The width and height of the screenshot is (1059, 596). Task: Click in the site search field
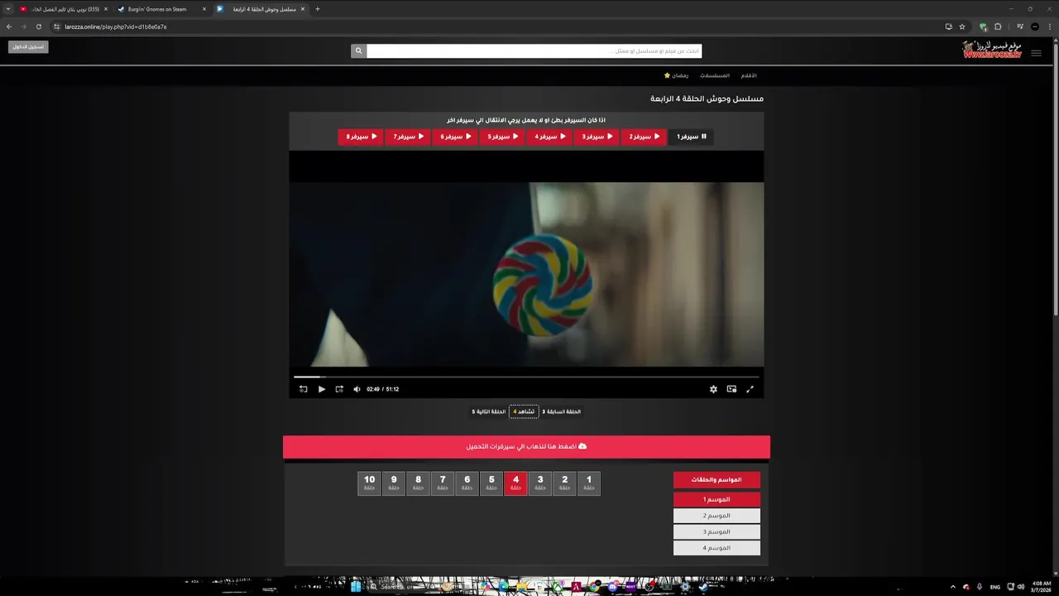pos(534,51)
